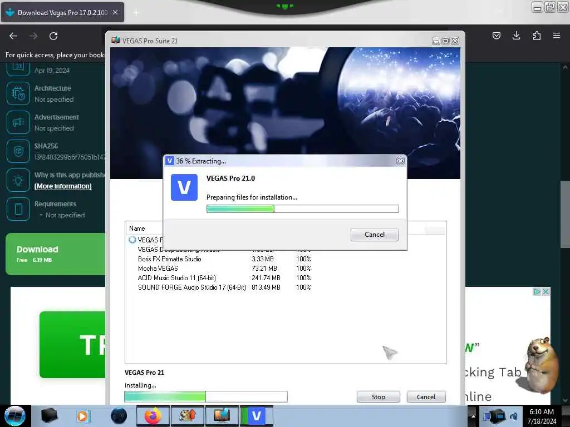Close the 36% Extracting dialog

click(400, 161)
